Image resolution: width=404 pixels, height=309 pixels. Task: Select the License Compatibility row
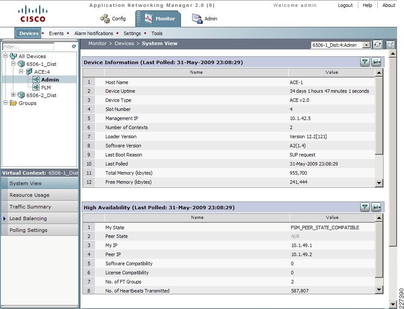coord(229,273)
